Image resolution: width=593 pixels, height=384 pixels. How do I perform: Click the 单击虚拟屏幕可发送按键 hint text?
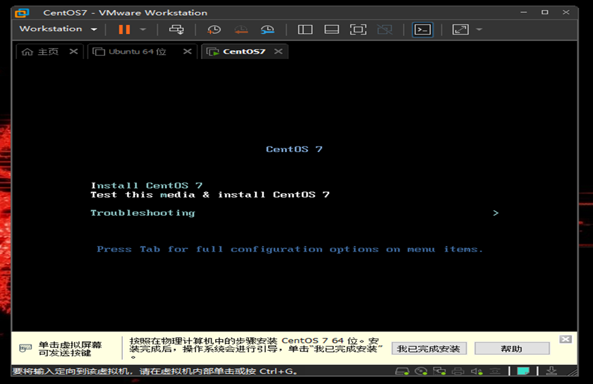tap(70, 349)
